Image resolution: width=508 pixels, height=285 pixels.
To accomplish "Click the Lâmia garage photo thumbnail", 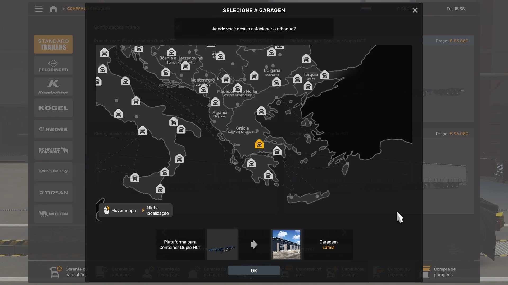I will coord(286,244).
